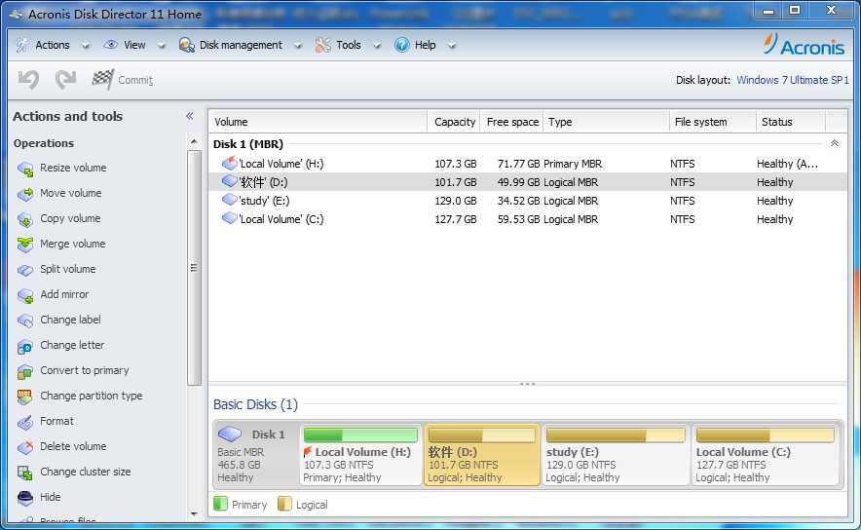Select Local Volume (H:) disk map block
This screenshot has width=861, height=530.
pyautogui.click(x=360, y=455)
